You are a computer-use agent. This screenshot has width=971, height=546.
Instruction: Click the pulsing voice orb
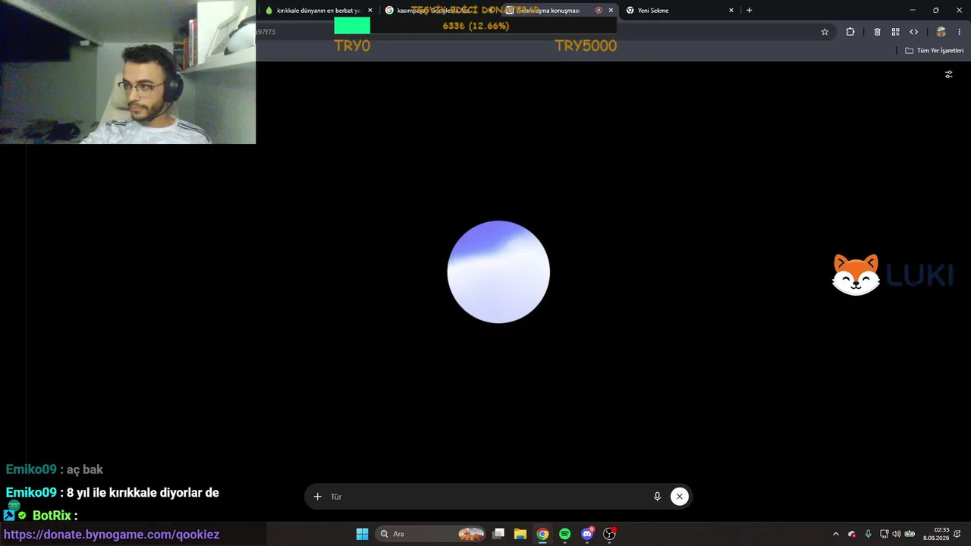[498, 271]
